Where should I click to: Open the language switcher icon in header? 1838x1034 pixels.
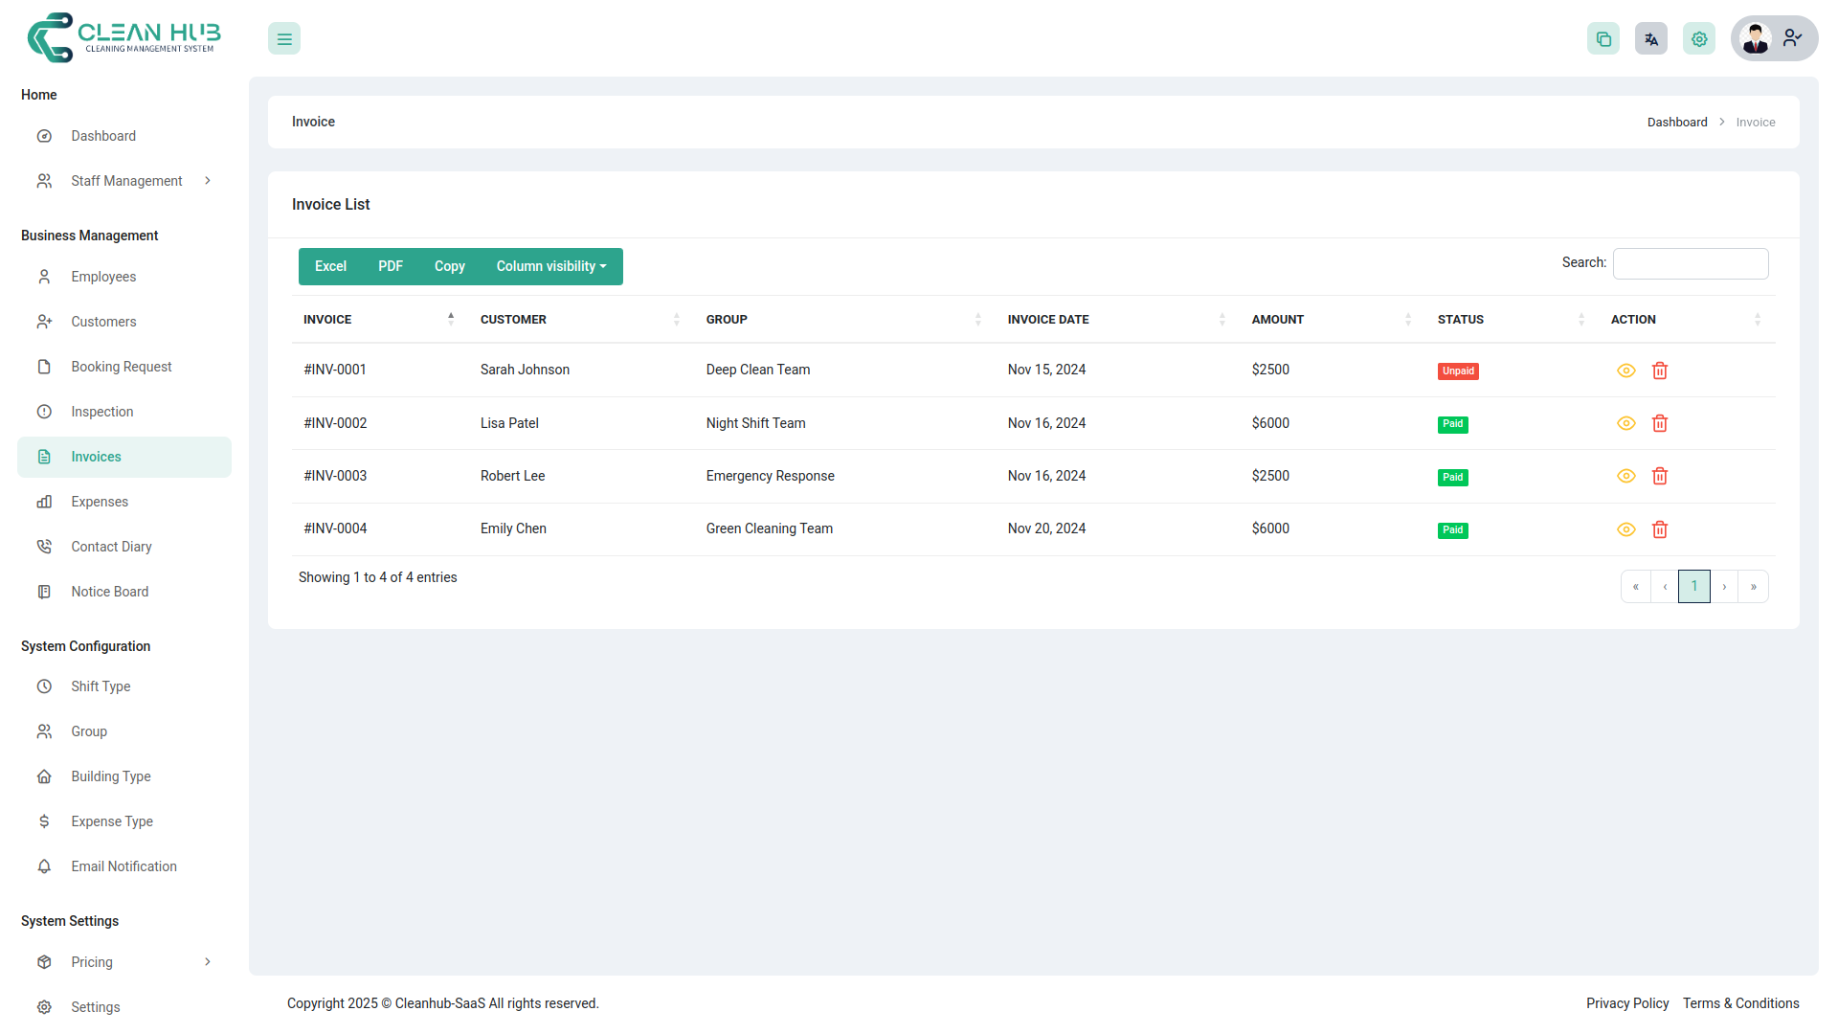coord(1650,38)
